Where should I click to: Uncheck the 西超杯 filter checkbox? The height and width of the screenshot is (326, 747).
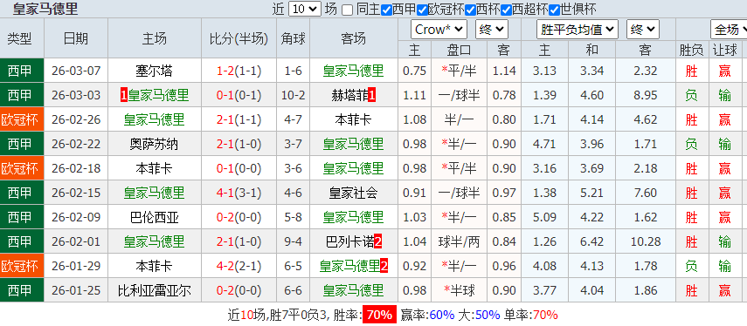point(506,10)
